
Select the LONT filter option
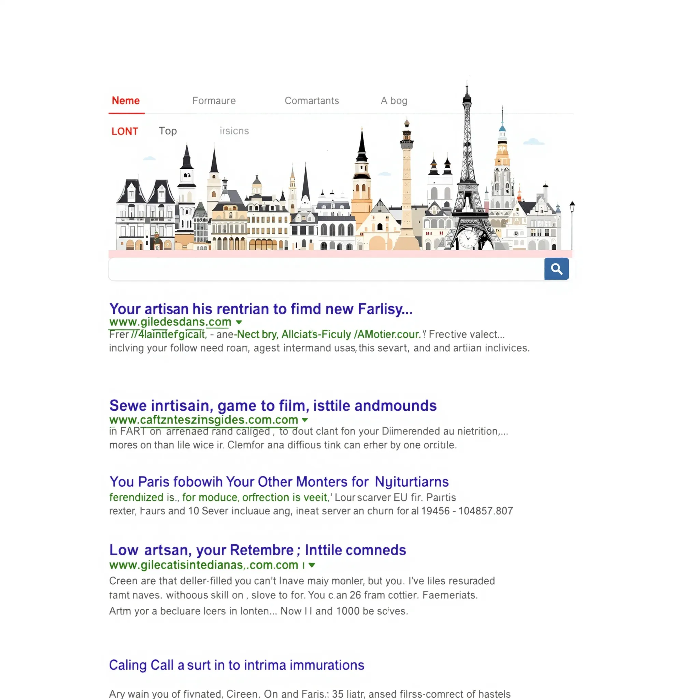pos(125,131)
